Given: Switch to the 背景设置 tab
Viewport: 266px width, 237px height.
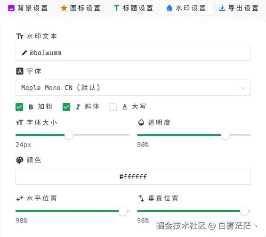Looking at the screenshot, I should [x=28, y=8].
